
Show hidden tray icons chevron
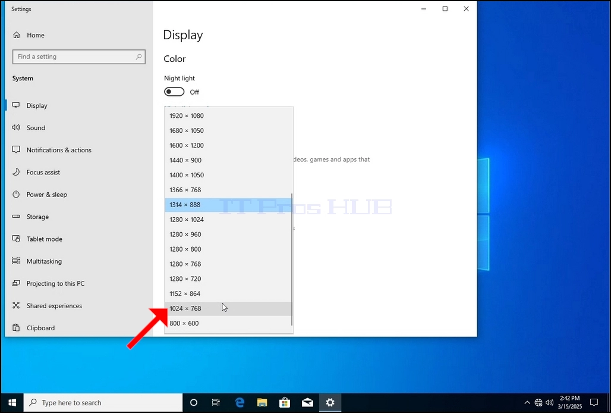point(527,403)
